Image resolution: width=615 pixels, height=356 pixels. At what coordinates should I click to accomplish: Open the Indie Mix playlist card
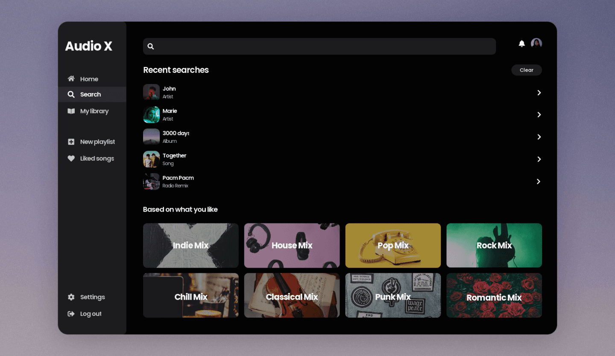(190, 246)
